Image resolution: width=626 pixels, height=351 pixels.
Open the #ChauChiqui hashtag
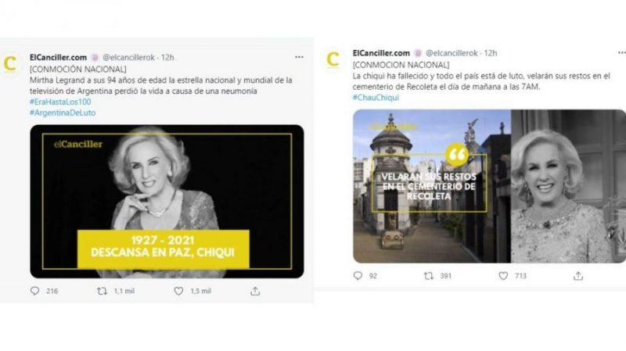click(x=378, y=97)
